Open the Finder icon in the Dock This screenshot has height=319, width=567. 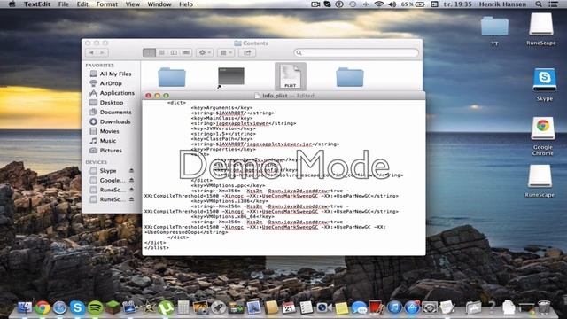[25, 307]
